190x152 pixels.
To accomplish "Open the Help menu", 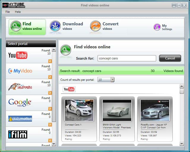I will (x=18, y=12).
